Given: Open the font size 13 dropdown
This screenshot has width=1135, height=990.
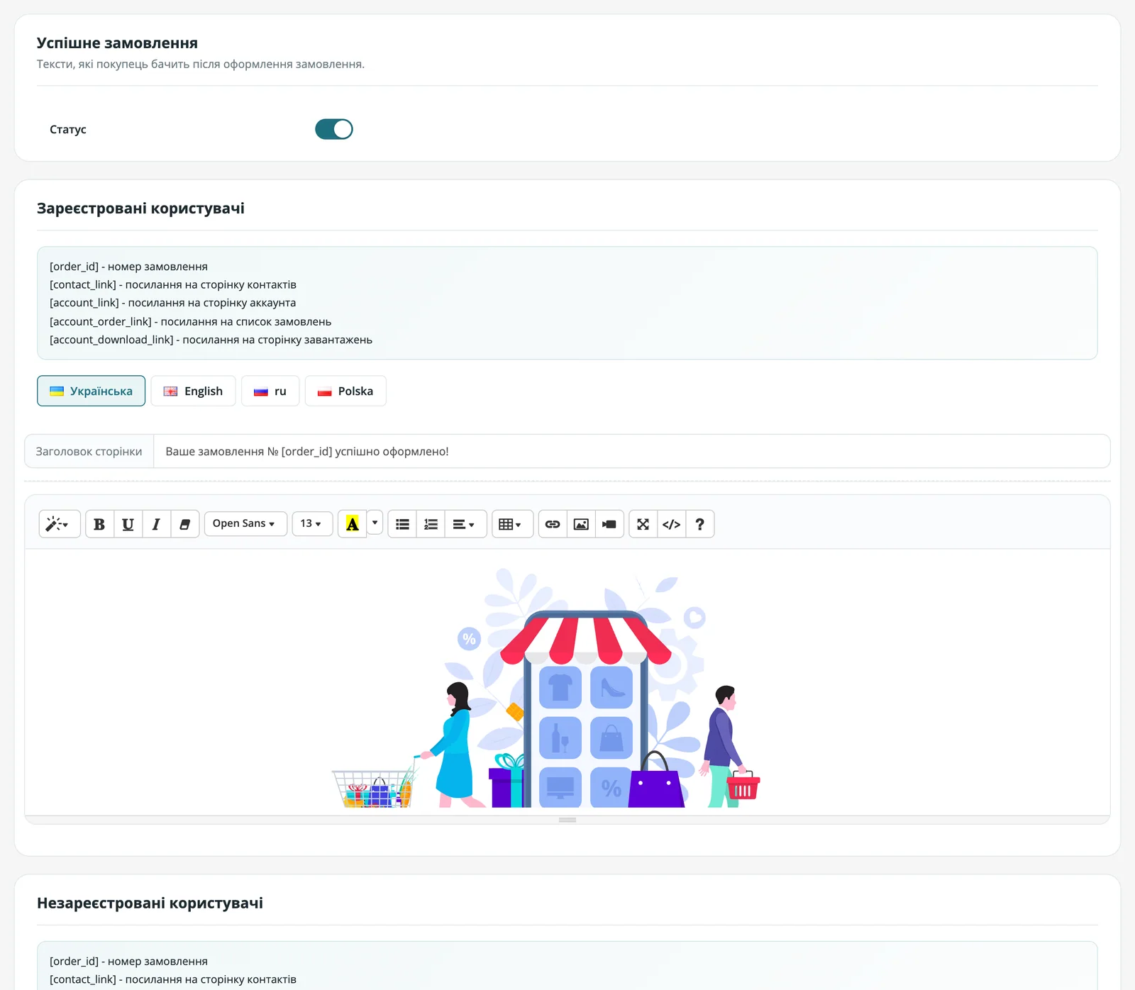Looking at the screenshot, I should (x=312, y=524).
